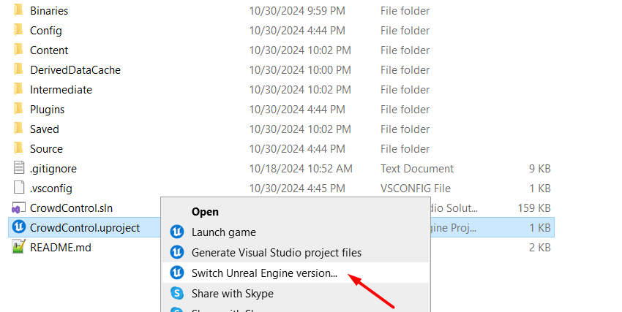The image size is (622, 312).
Task: Select the .vsconfig file name
Action: point(50,188)
